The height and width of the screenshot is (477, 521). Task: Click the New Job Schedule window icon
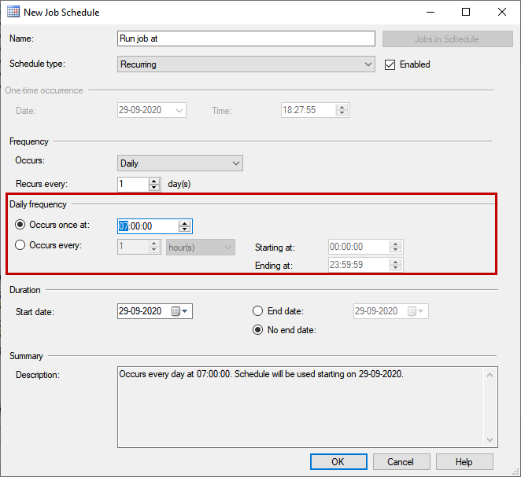click(13, 12)
